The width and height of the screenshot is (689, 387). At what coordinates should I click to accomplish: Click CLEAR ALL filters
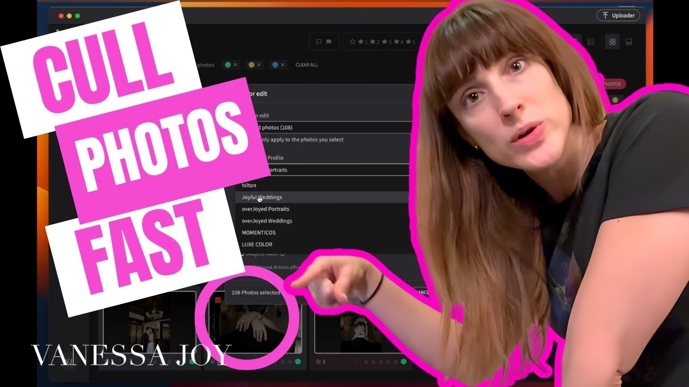(x=306, y=65)
